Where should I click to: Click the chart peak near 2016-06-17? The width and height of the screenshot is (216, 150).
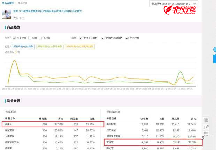[14, 60]
